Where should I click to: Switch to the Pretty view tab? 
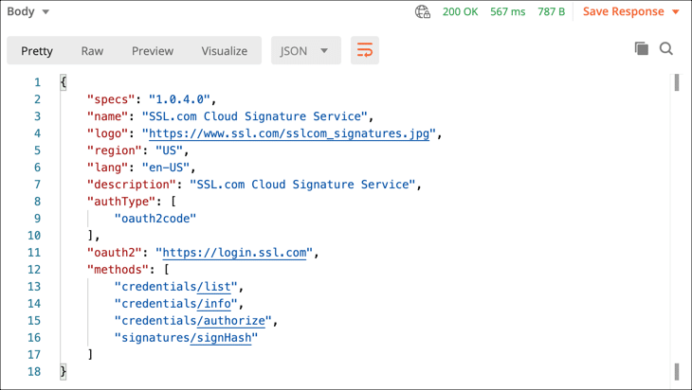tap(37, 51)
